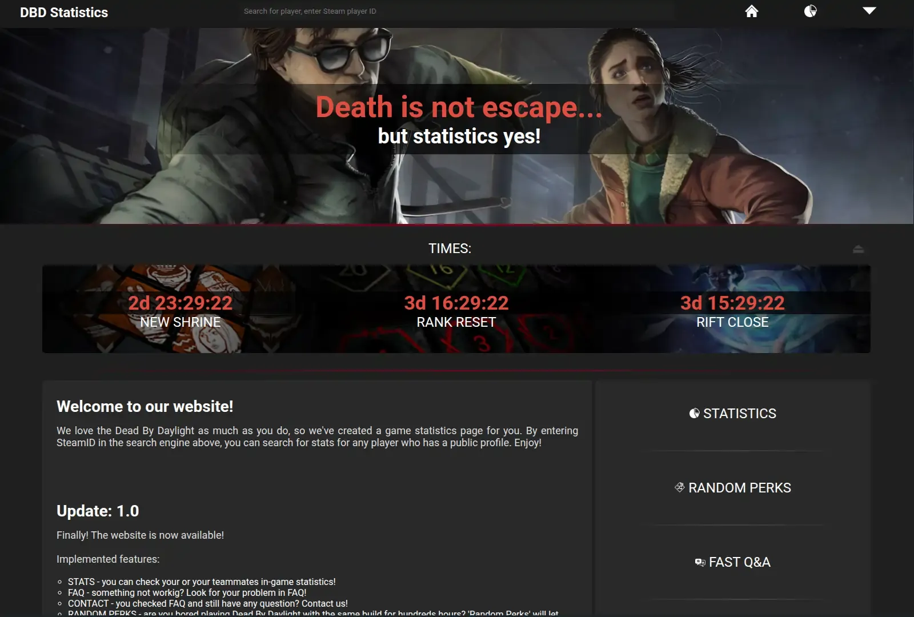Go to the DBD Statistics logo link
This screenshot has width=914, height=617.
point(64,13)
